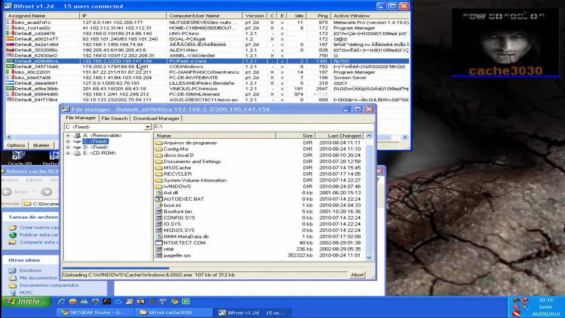This screenshot has height=318, width=565.
Task: Click the Escritorio icon in Otros sitios
Action: [x=13, y=270]
